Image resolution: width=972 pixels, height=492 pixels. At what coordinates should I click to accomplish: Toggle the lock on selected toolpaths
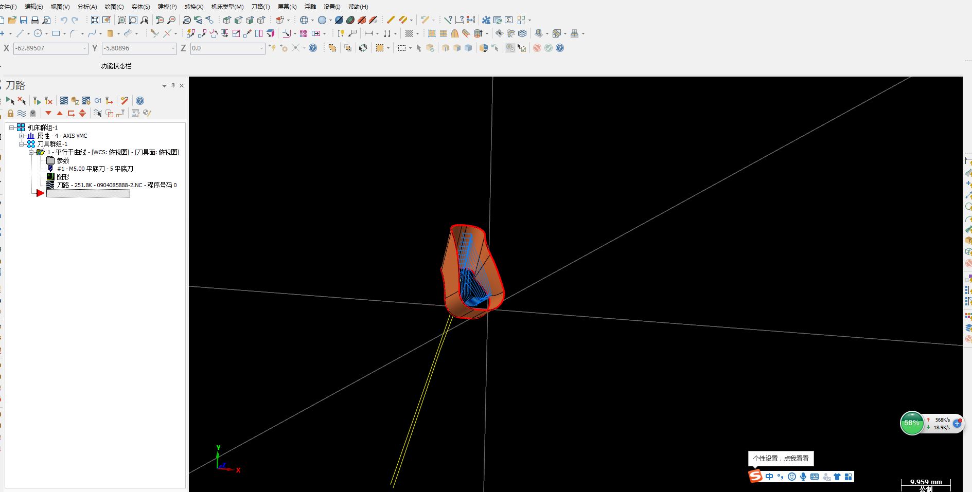[11, 114]
